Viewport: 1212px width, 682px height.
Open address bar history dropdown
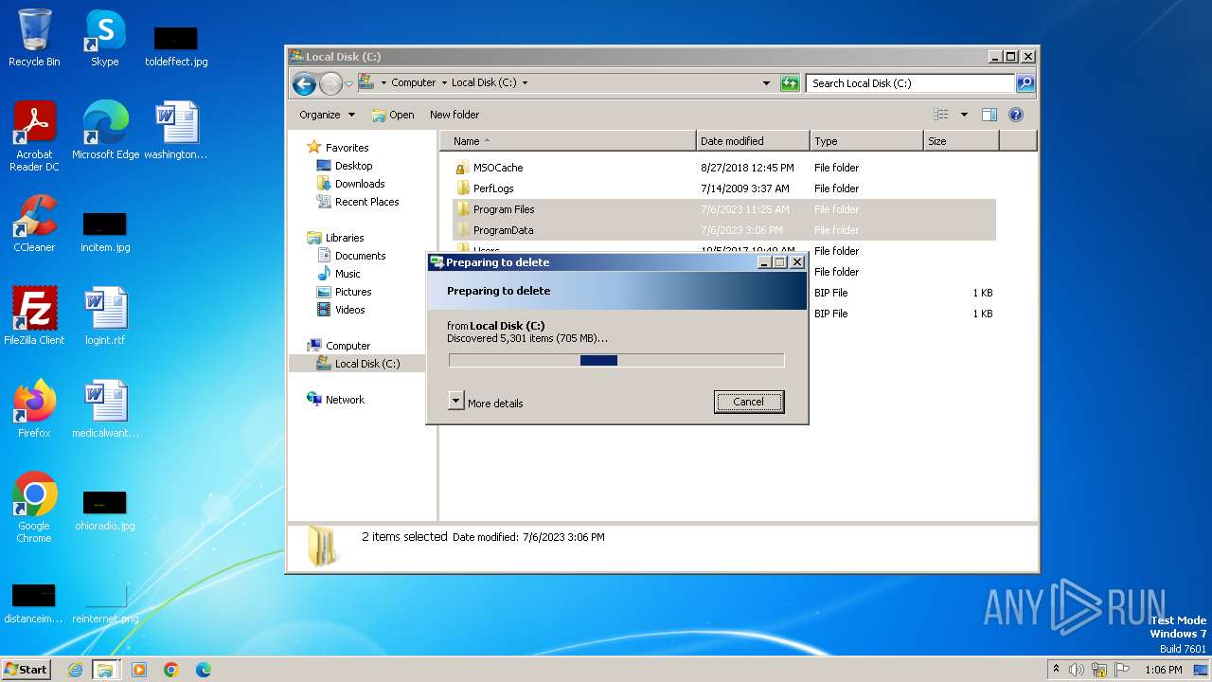tap(766, 83)
